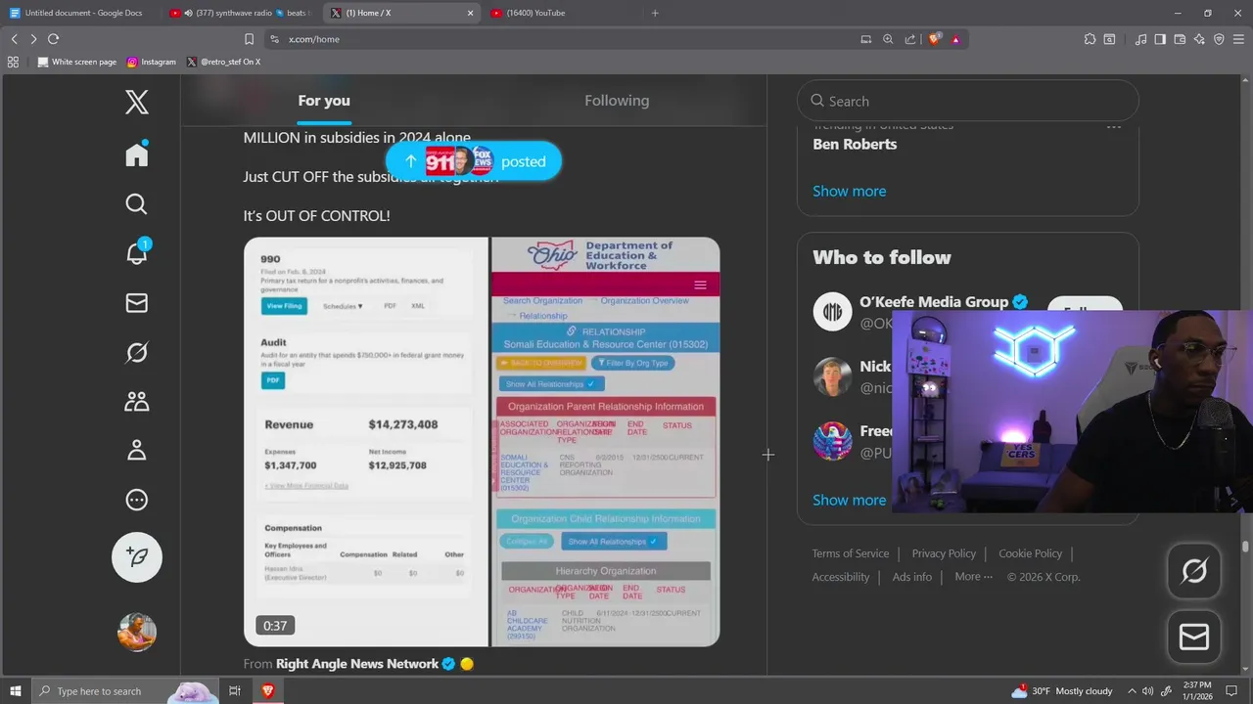Open Grok from the left sidebar

coord(137,352)
